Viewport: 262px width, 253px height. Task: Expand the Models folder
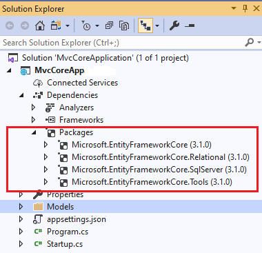click(21, 207)
